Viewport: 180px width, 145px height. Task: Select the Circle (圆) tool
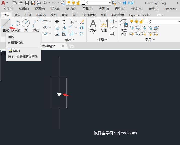(x=26, y=25)
